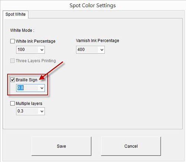Click the White Mode label
This screenshot has width=186, height=162.
point(22,30)
